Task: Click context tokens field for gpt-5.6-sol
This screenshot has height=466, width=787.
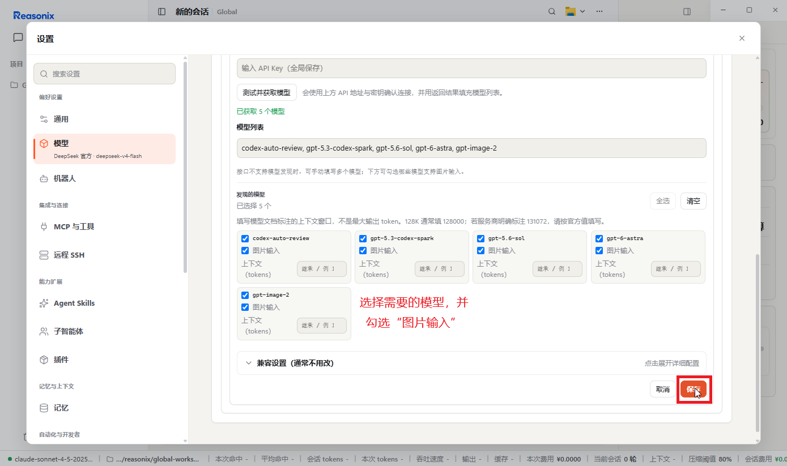Action: pos(558,269)
